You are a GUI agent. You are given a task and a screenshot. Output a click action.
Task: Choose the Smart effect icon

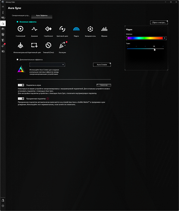(20, 45)
